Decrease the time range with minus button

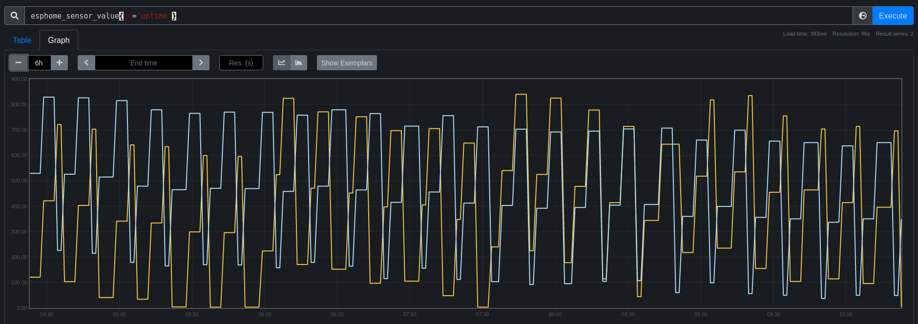click(x=19, y=62)
